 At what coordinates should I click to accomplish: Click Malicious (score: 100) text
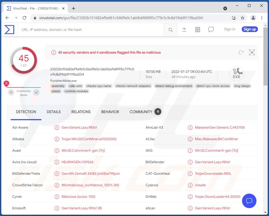coord(78,197)
